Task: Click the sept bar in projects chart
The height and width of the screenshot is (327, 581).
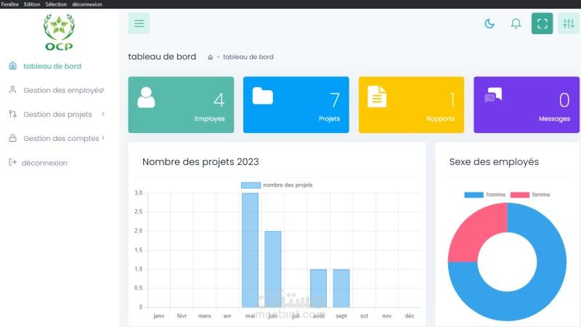Action: coord(341,288)
